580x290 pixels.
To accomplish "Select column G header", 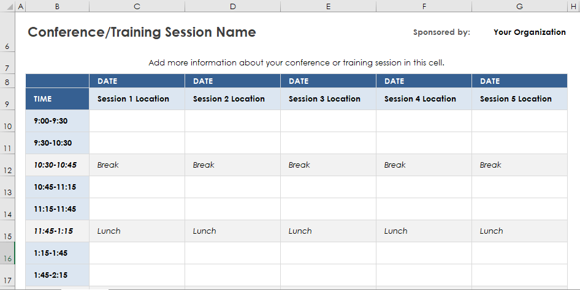I will (519, 6).
